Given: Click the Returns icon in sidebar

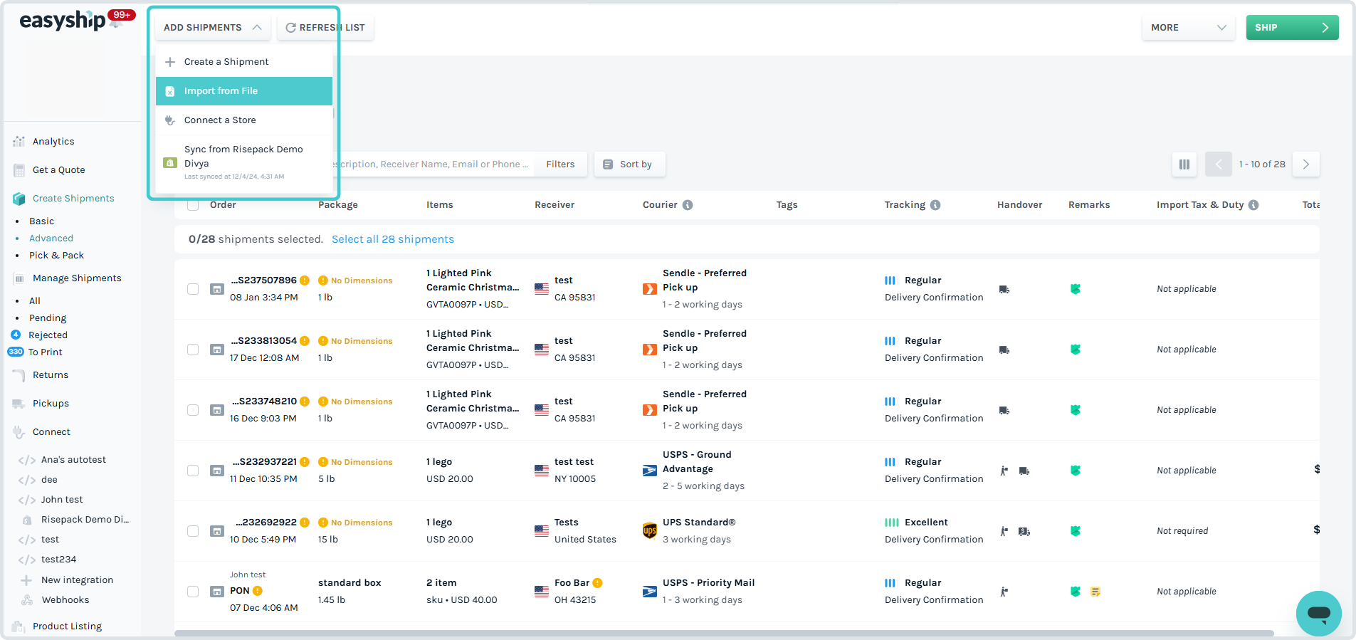Looking at the screenshot, I should pyautogui.click(x=19, y=375).
